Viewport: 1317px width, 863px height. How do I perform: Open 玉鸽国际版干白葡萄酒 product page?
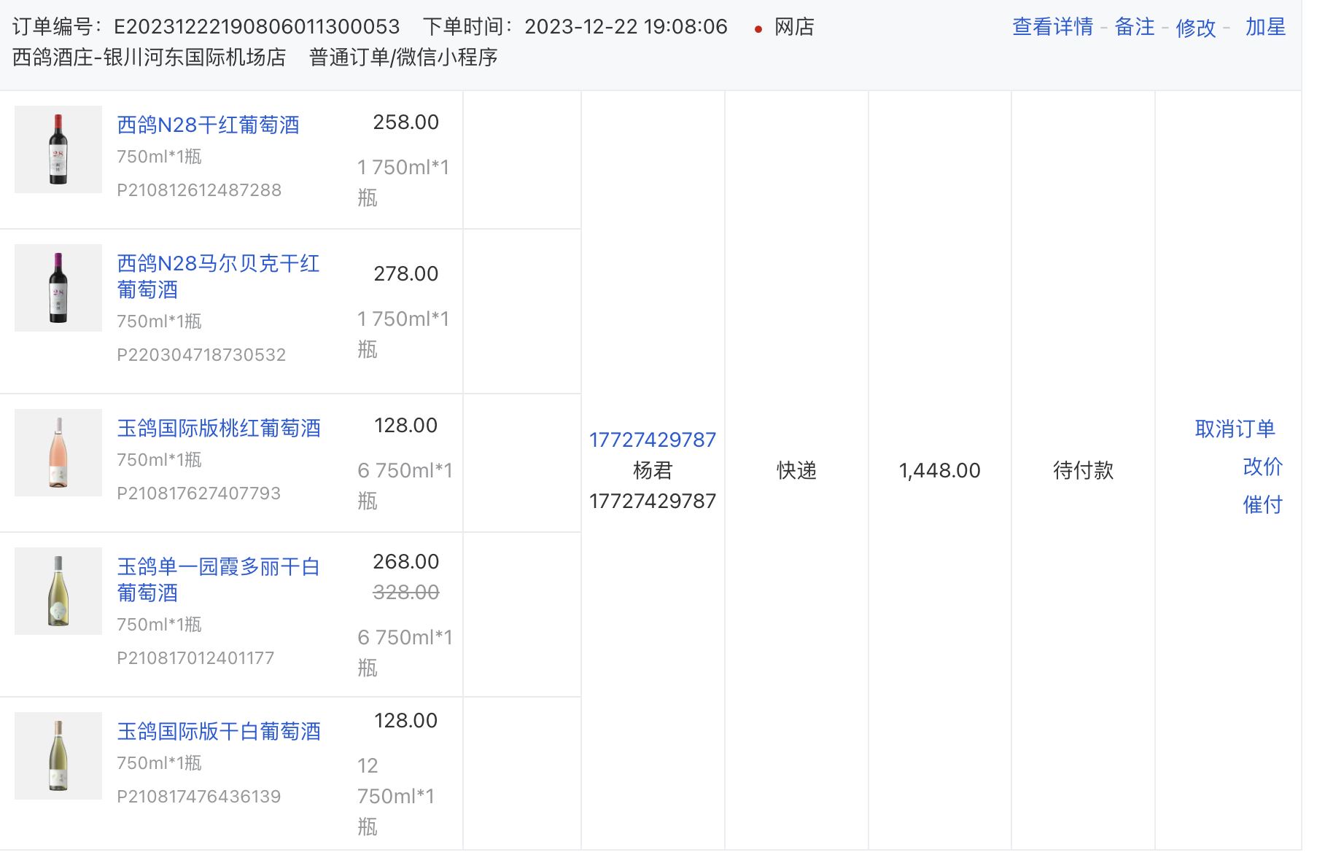219,731
